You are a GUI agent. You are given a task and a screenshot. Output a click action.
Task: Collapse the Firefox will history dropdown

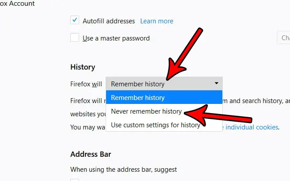coord(164,84)
